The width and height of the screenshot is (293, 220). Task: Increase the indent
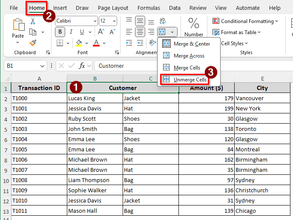pyautogui.click(x=140, y=43)
